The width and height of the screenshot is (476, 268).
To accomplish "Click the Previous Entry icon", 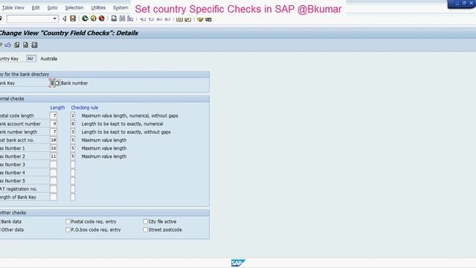I will 17,45.
